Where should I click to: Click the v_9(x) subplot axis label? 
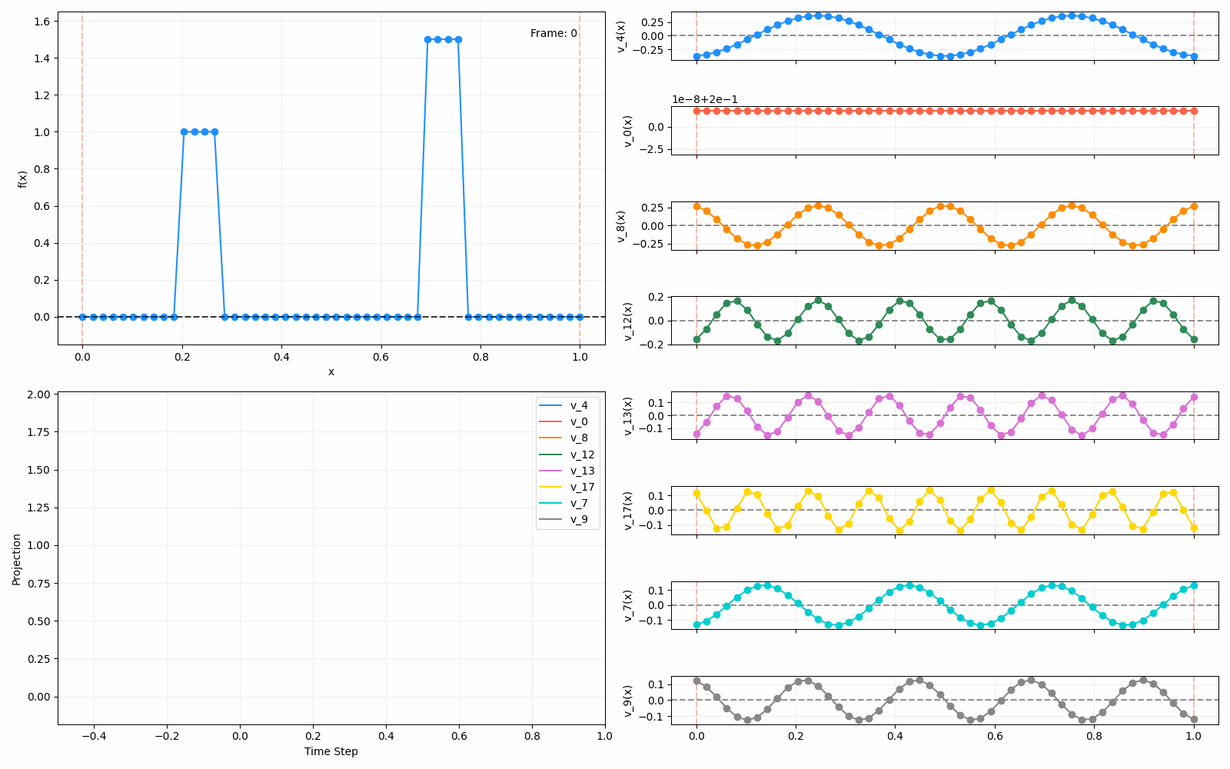(x=627, y=701)
